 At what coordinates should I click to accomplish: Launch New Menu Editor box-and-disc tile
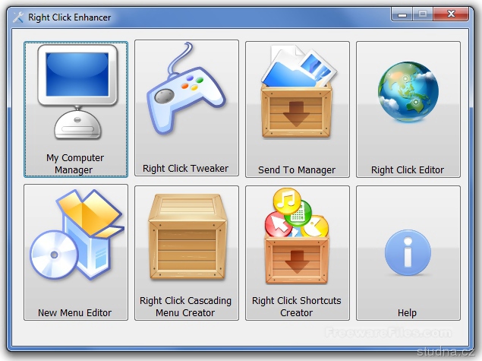click(x=76, y=252)
